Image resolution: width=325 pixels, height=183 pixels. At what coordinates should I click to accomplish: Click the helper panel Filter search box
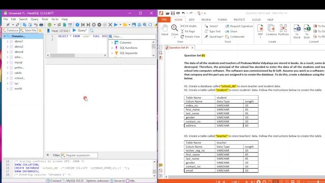132,37
